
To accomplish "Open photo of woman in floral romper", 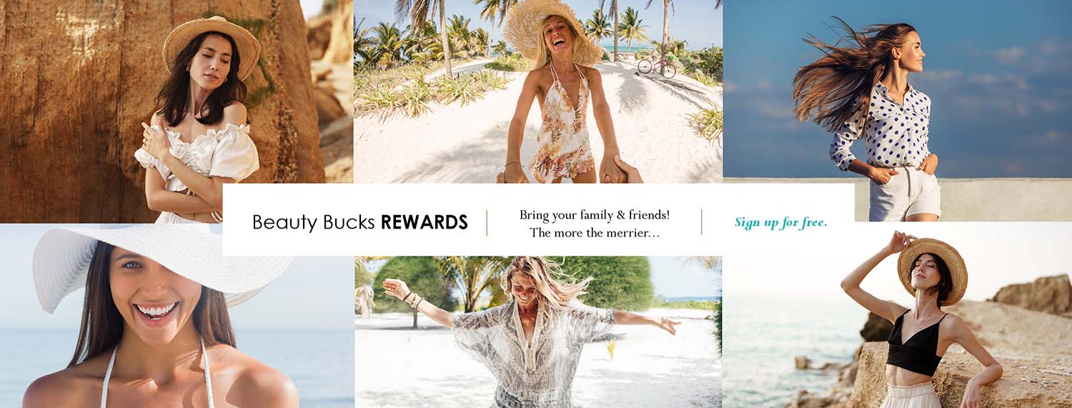I will (x=538, y=91).
